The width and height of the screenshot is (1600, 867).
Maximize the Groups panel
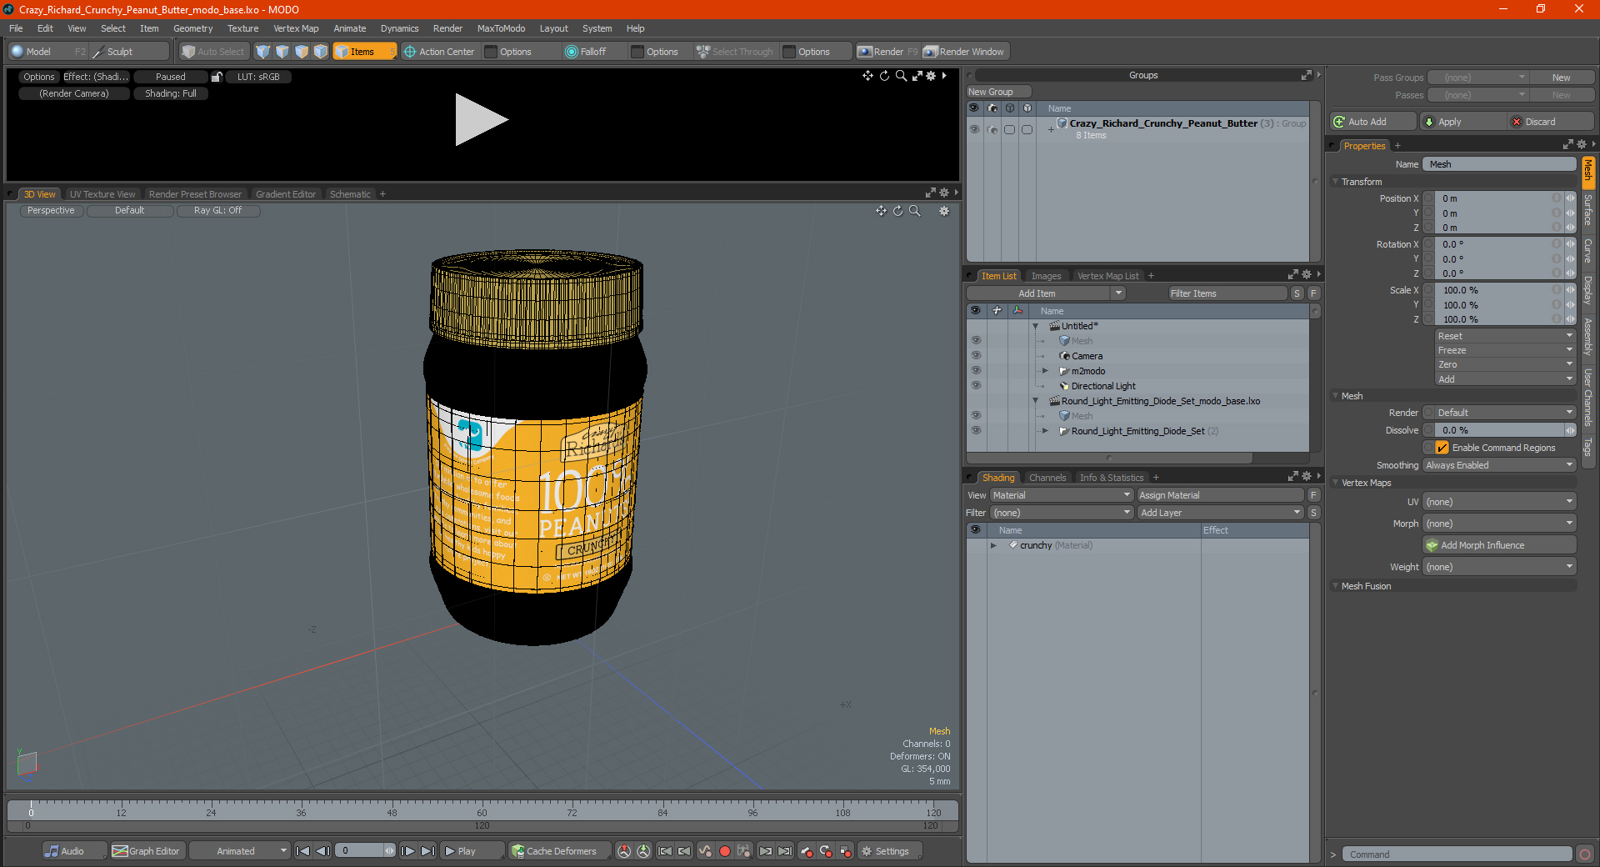1307,75
